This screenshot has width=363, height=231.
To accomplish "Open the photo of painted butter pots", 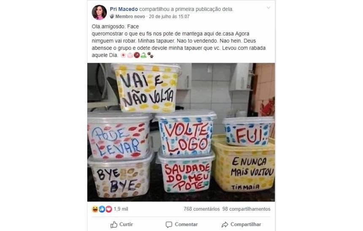I will tap(181, 132).
